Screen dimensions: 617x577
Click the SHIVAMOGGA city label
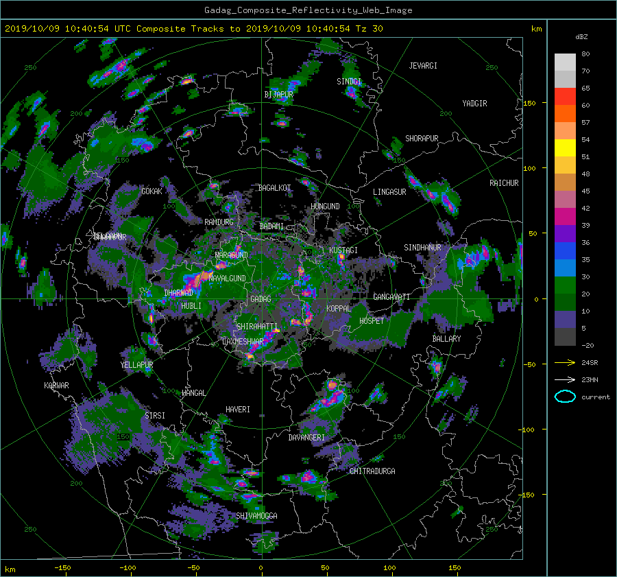256,516
